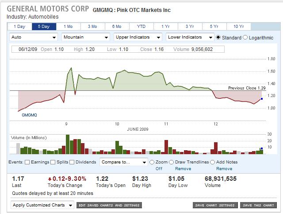
Task: Click the 06/12/09 date in quote bar
Action: (28, 49)
